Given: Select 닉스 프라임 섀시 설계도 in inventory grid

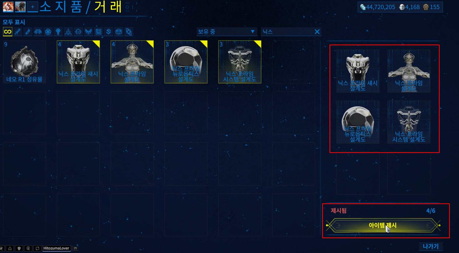Looking at the screenshot, I should click(x=78, y=62).
